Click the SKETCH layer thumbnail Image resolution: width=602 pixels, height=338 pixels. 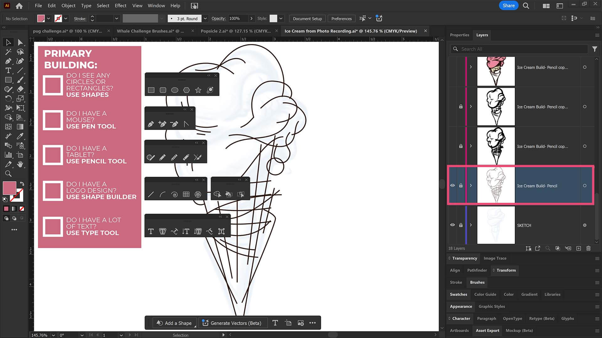tap(496, 225)
